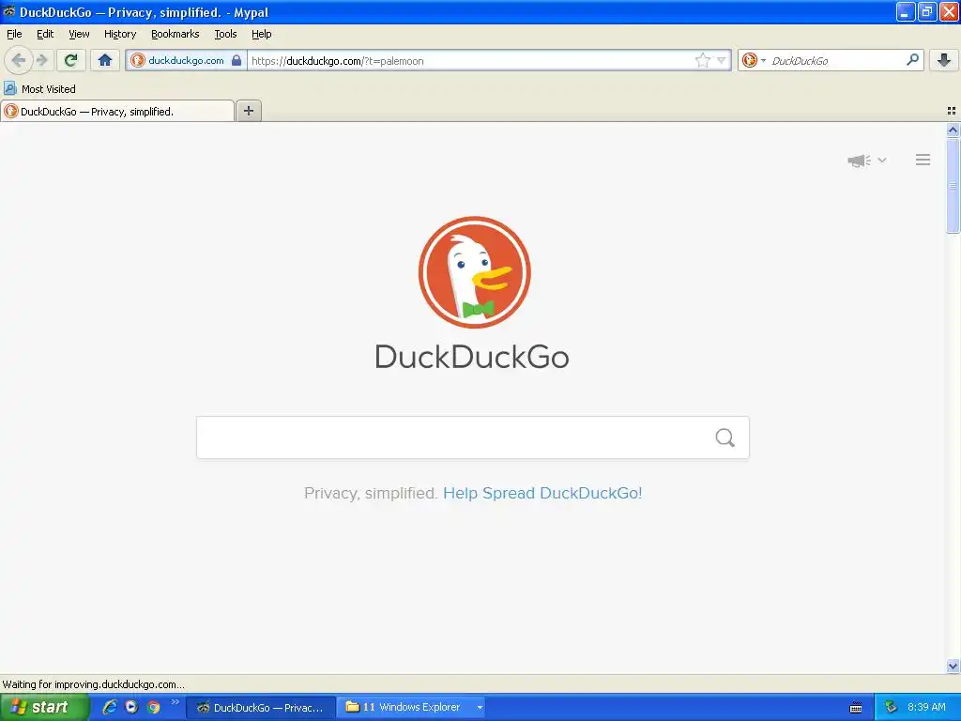Launch the media player quick launch icon
Image resolution: width=961 pixels, height=721 pixels.
pyautogui.click(x=131, y=707)
